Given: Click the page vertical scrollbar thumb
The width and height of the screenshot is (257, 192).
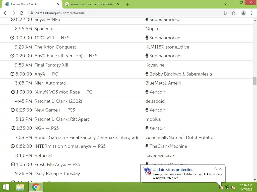Looking at the screenshot, I should coord(255,81).
